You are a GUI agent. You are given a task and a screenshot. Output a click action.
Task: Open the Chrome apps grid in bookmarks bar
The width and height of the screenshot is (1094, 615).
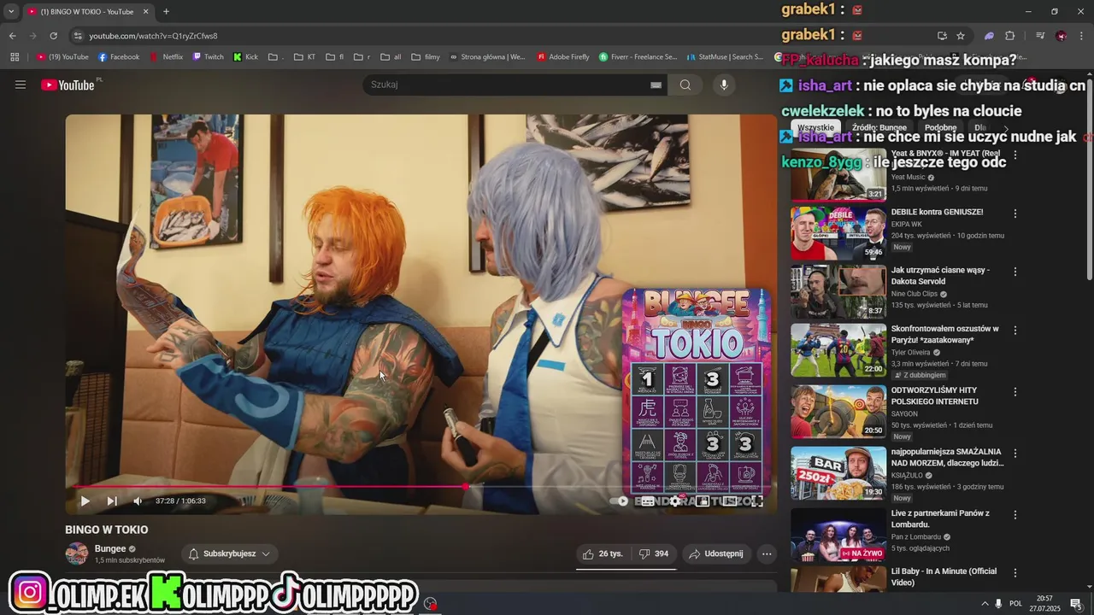pyautogui.click(x=15, y=57)
